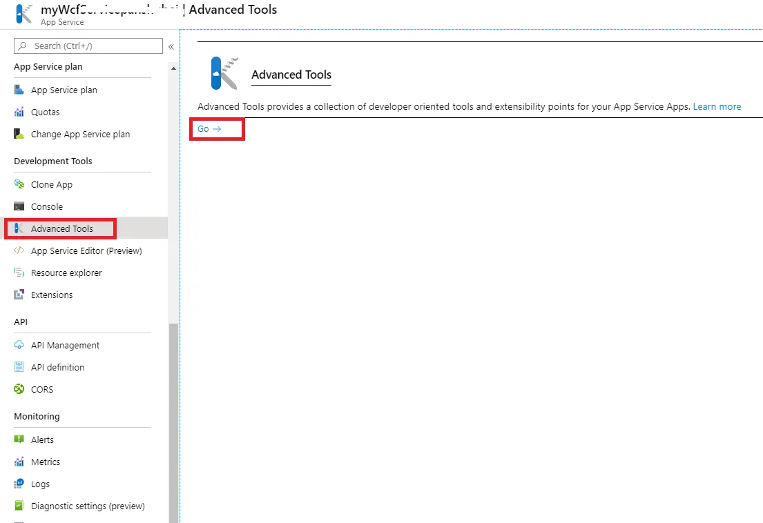
Task: Click the App Service Editor code icon
Action: pyautogui.click(x=19, y=250)
